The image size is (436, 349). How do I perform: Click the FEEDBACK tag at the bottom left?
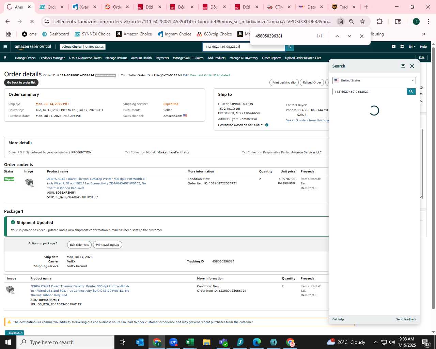(x=14, y=333)
